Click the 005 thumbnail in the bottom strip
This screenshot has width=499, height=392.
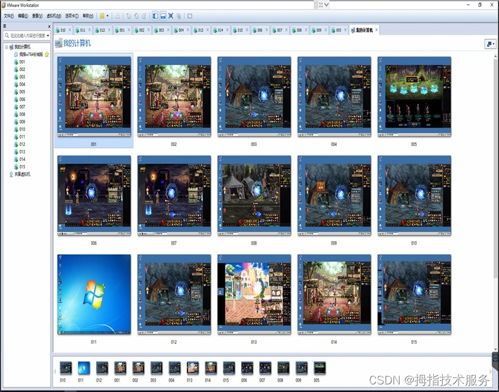point(320,368)
